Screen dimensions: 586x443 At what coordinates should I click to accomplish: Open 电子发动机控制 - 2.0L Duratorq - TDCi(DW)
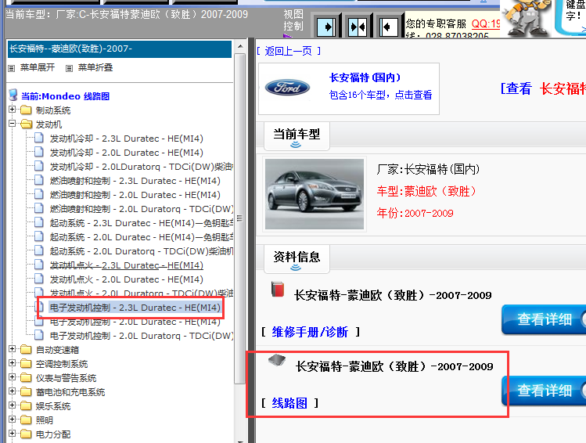pyautogui.click(x=142, y=336)
